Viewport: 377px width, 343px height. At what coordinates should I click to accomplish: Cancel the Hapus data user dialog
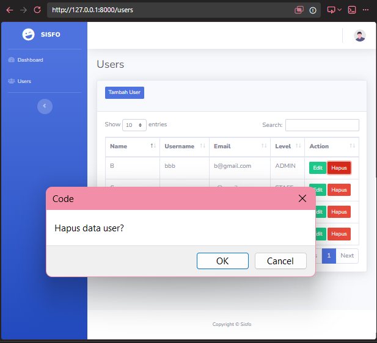pyautogui.click(x=280, y=261)
